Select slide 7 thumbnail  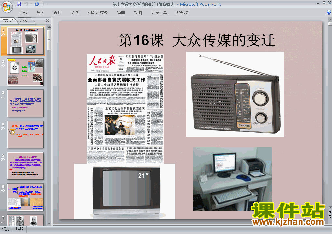click(25, 220)
